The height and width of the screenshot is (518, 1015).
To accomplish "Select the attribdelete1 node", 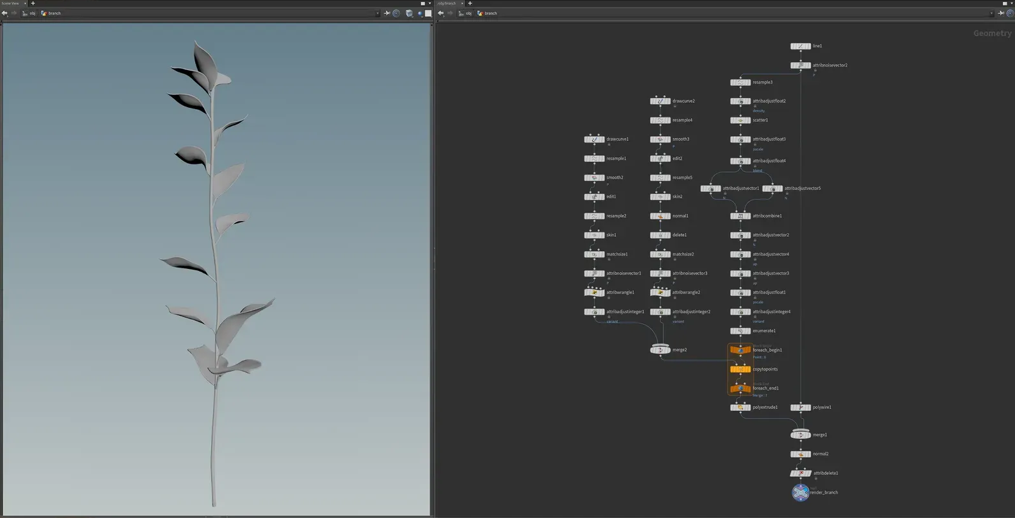I will [x=800, y=473].
